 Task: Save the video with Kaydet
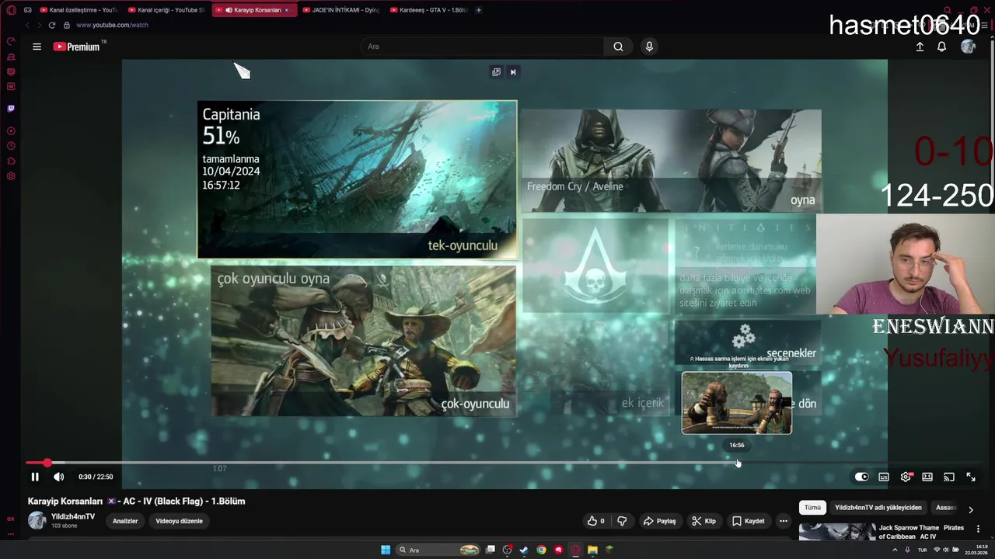749,521
